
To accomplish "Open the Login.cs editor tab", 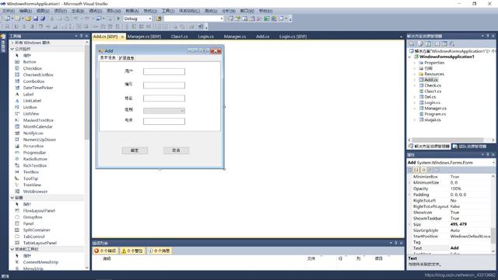I will tap(205, 36).
